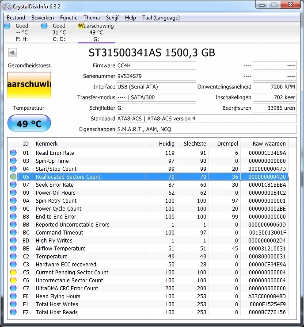Screen dimensions: 304x327
Task: Click the Slechtste column header
Action: 193,143
